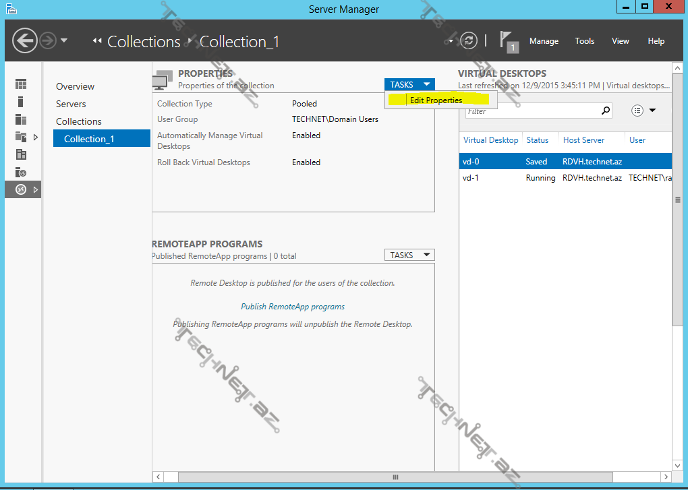Open the Local Server sidebar icon

[x=21, y=102]
